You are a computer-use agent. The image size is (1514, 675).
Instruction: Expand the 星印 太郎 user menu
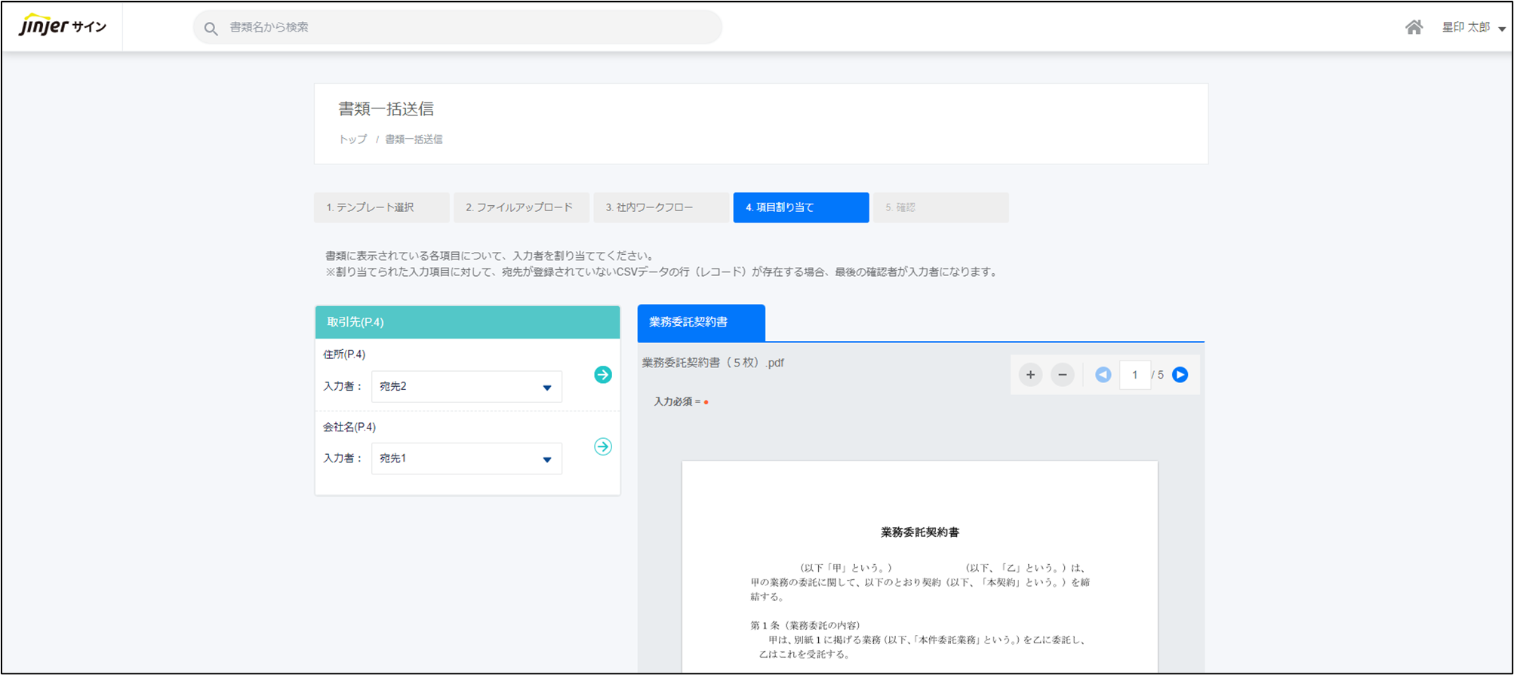[x=1472, y=28]
